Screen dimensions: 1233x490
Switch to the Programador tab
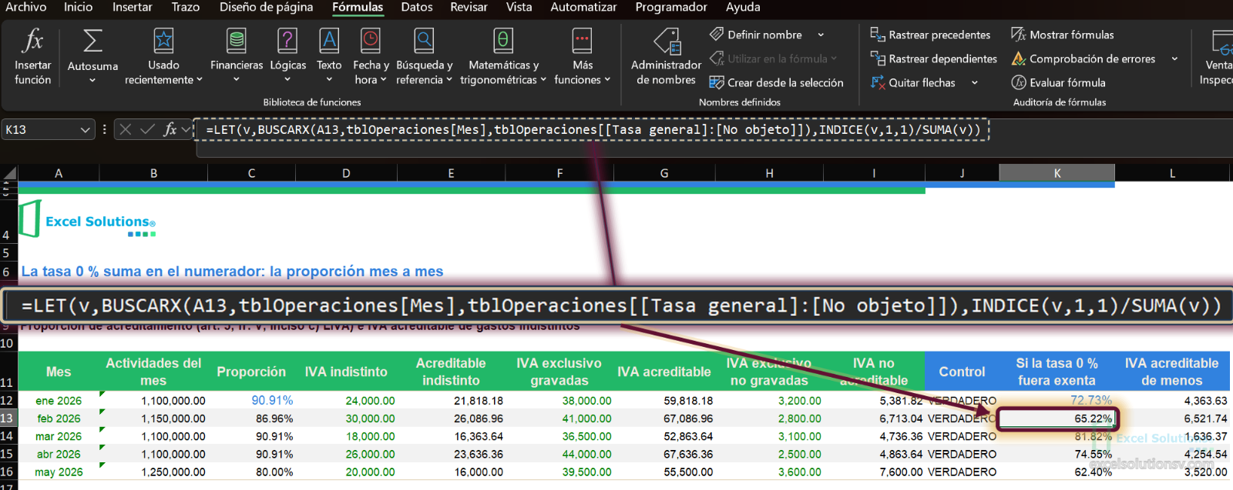pyautogui.click(x=671, y=7)
